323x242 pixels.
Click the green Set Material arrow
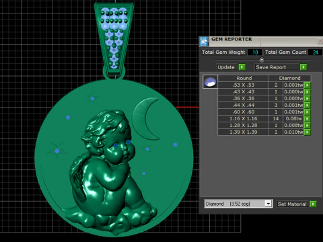point(313,204)
